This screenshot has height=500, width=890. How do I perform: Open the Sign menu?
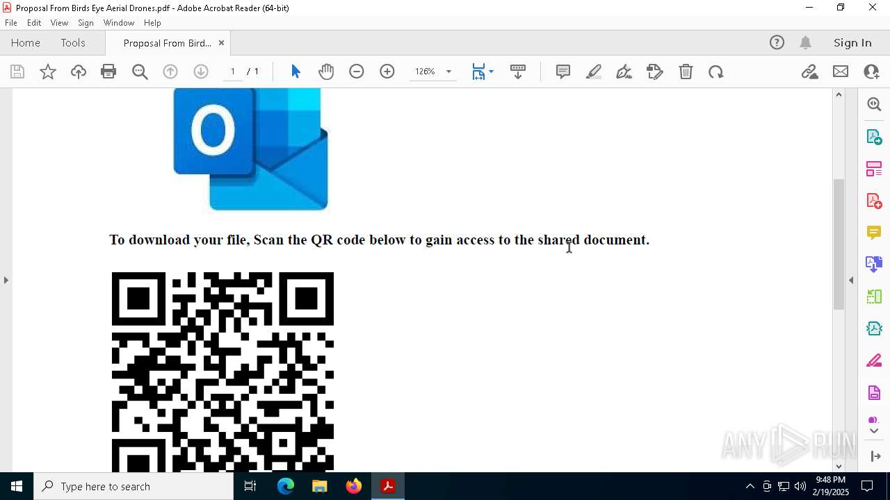(86, 23)
